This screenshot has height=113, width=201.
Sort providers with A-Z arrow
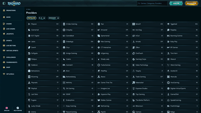tap(44, 18)
